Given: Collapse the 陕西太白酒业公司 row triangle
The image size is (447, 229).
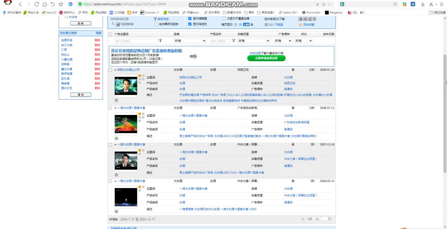Looking at the screenshot, I should (x=115, y=70).
